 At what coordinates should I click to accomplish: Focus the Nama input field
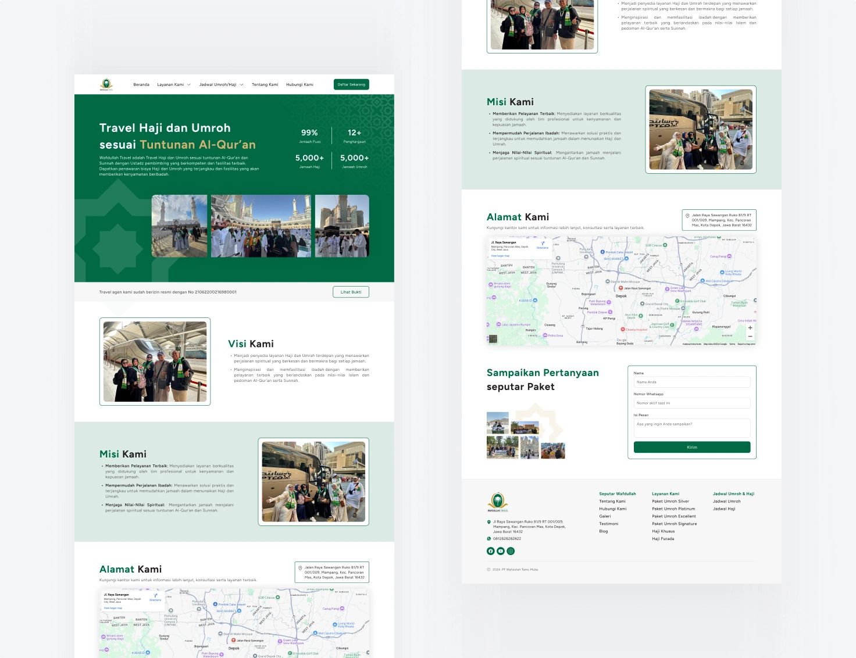tap(692, 382)
